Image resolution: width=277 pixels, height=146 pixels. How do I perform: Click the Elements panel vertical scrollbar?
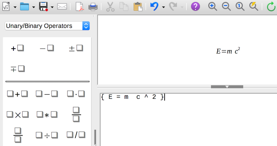click(95, 137)
